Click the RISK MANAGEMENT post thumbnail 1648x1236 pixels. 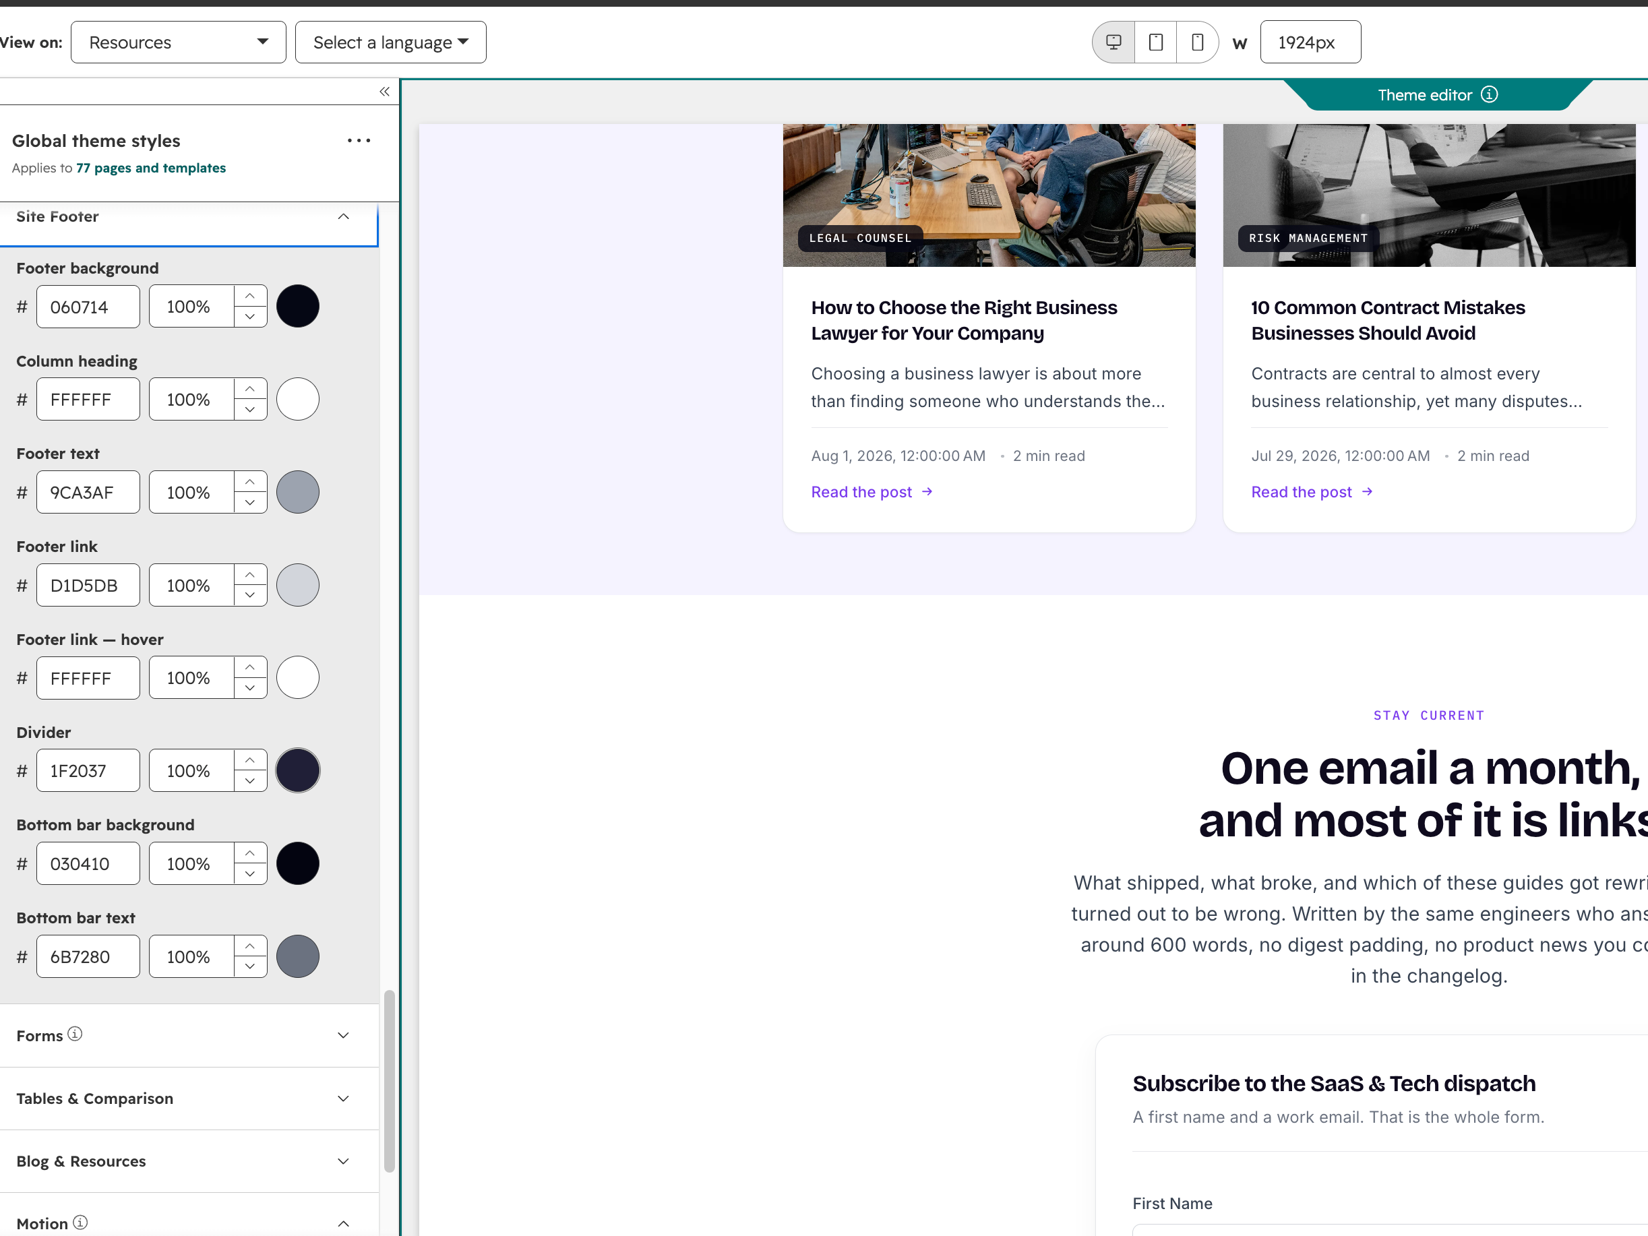tap(1429, 195)
